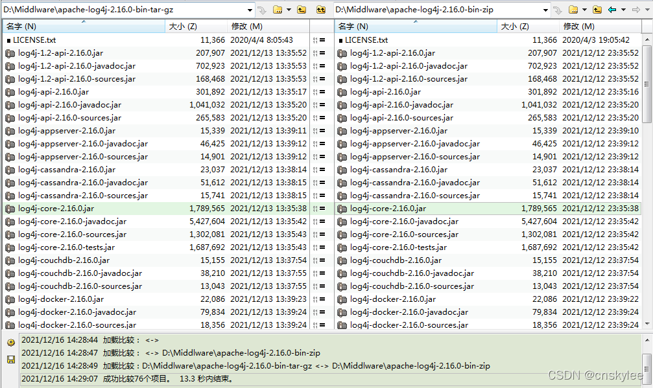Click the equal sign for log4j-api-2.16.0-javadoc.jar row
This screenshot has height=388, width=653.
point(322,105)
